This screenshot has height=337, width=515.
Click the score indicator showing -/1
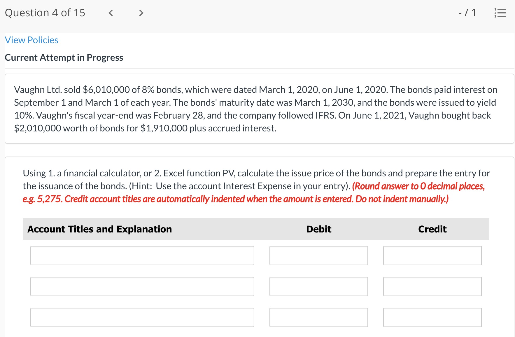tap(467, 12)
